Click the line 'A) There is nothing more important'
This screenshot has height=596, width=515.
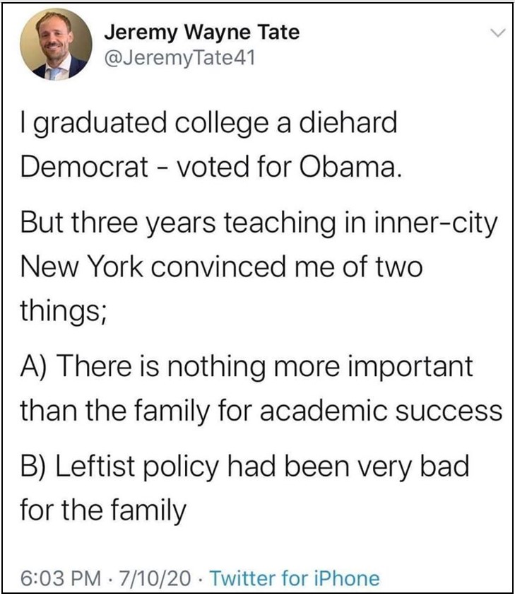point(247,367)
